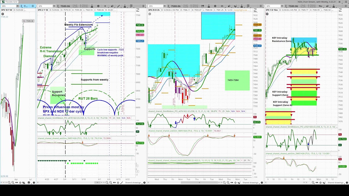Toggle 75 level on 1D SlimRibbon study
This screenshot has height=196, width=349.
pos(110,118)
